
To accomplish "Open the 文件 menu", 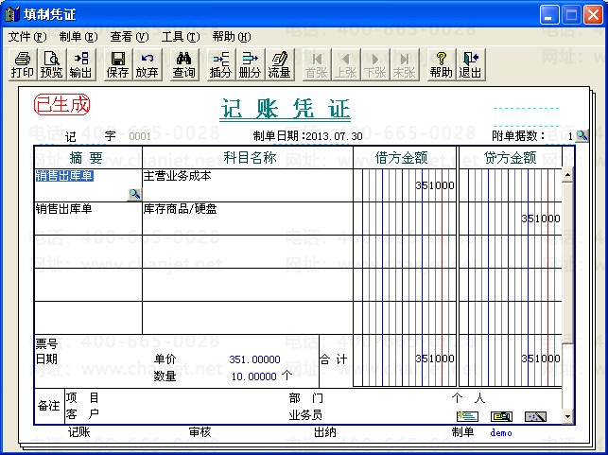I will click(26, 37).
